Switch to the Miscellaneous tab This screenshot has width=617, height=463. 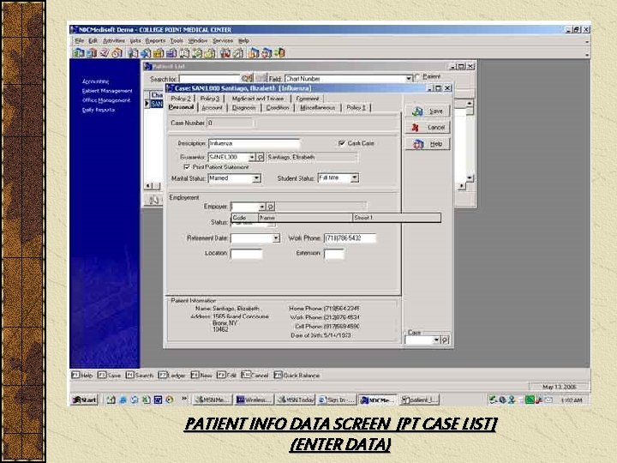pos(317,107)
